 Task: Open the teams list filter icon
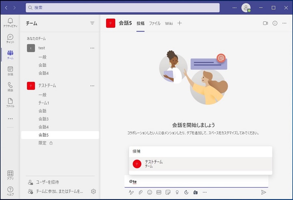click(x=92, y=23)
